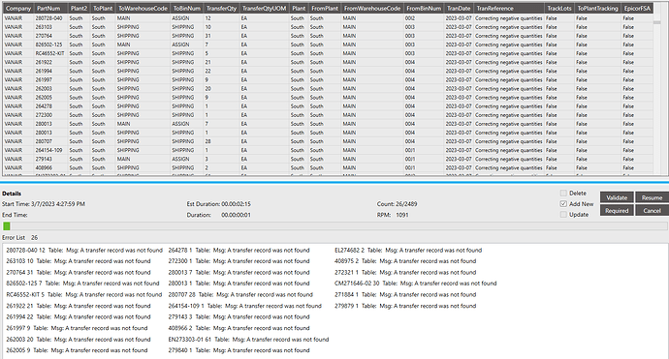Click the ToPlantTracking column header
Image resolution: width=669 pixels, height=359 pixels.
(x=598, y=8)
